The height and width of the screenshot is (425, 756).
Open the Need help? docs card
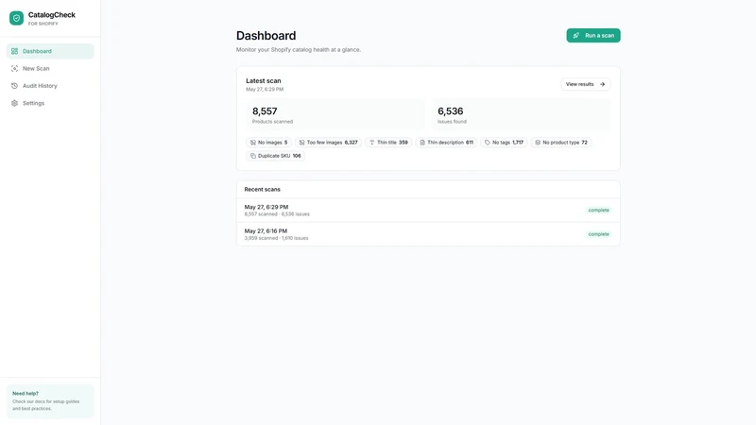[50, 400]
